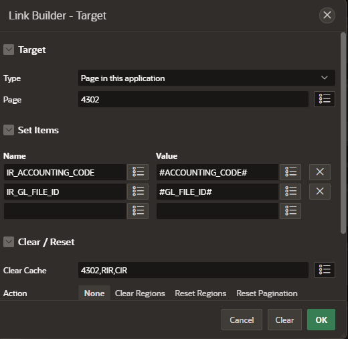Viewport: 348px width, 339px height.
Task: Open name picker on the empty row
Action: click(138, 211)
